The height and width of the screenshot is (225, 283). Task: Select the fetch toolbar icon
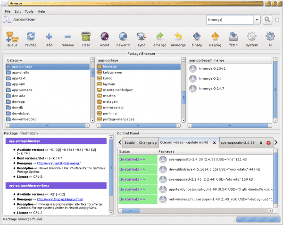[233, 36]
